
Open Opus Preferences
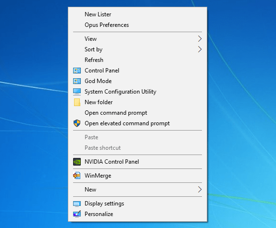pyautogui.click(x=138, y=25)
